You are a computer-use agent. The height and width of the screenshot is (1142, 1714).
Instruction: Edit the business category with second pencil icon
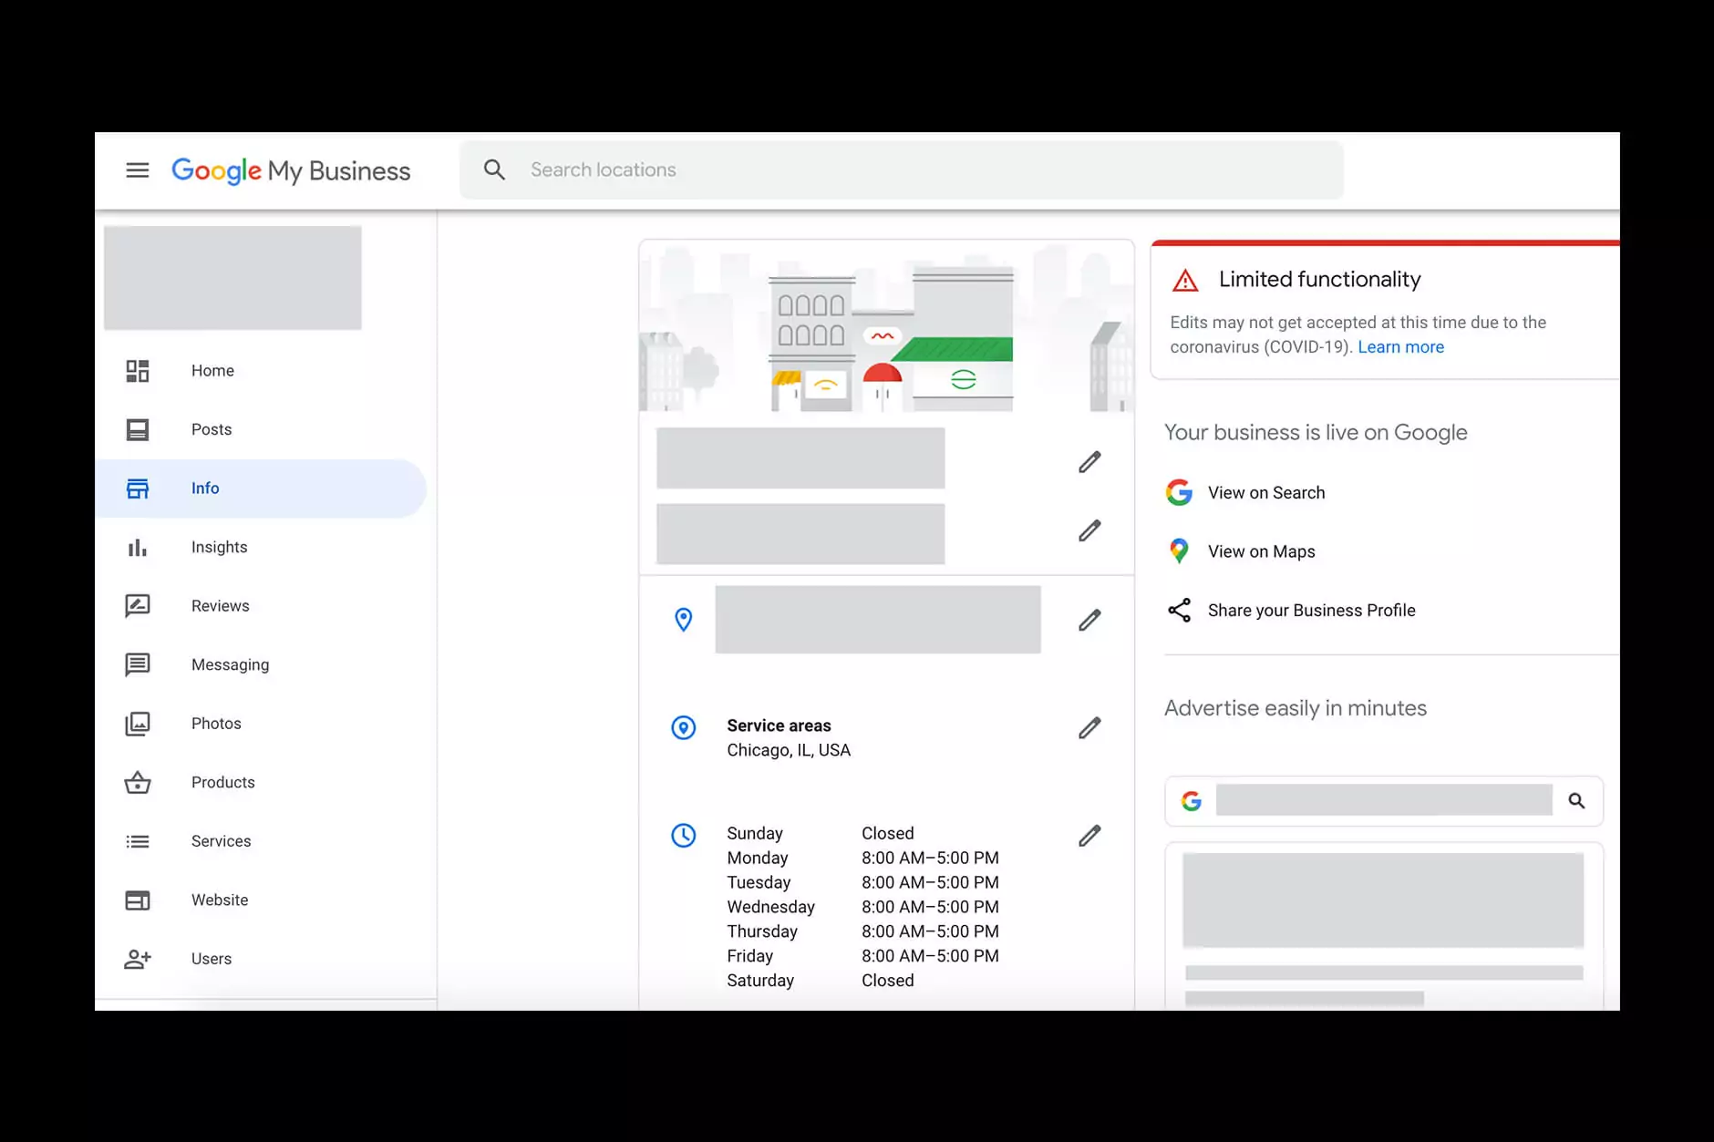coord(1089,530)
